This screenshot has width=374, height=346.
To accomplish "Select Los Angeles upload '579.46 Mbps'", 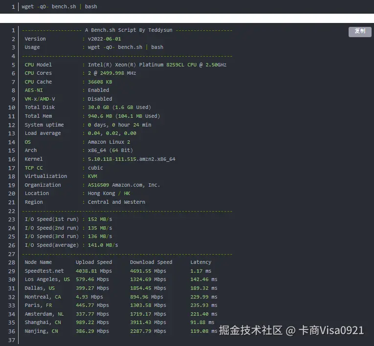I will 92,280.
